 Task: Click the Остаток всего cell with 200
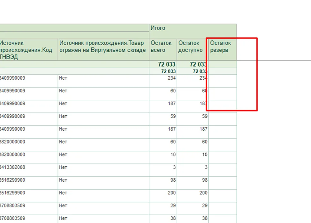pyautogui.click(x=163, y=196)
